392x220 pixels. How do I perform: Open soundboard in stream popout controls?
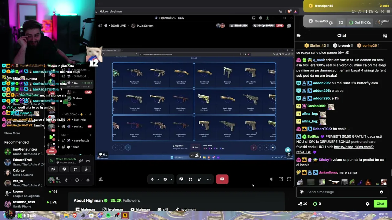[199, 179]
